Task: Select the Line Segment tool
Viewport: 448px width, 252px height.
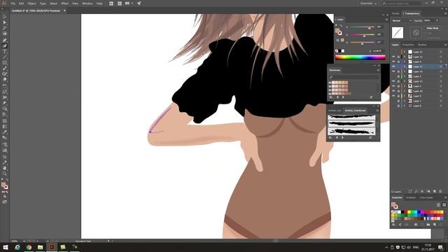Action: [5, 57]
